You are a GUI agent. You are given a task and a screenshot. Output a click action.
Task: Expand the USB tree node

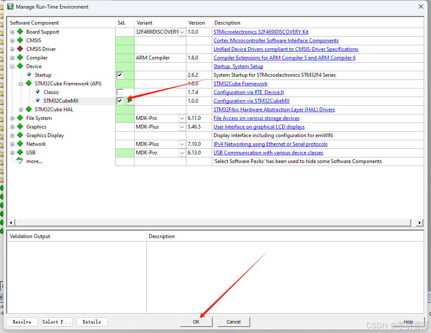point(12,153)
